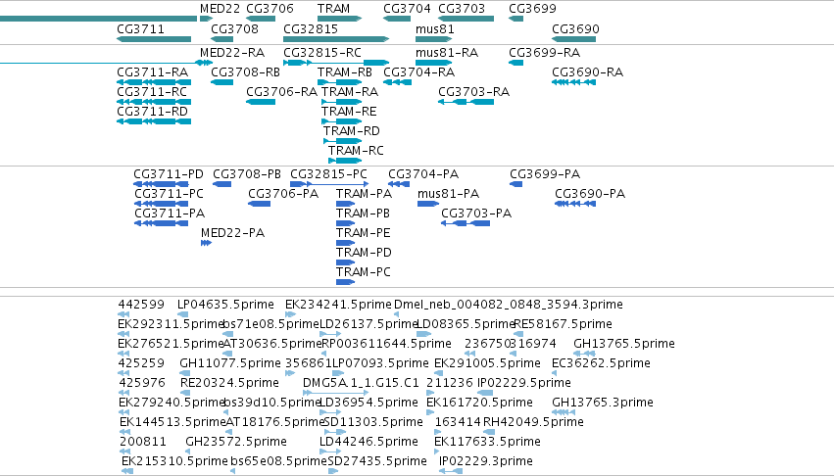Click the GH23572.5prime EST label

235,442
